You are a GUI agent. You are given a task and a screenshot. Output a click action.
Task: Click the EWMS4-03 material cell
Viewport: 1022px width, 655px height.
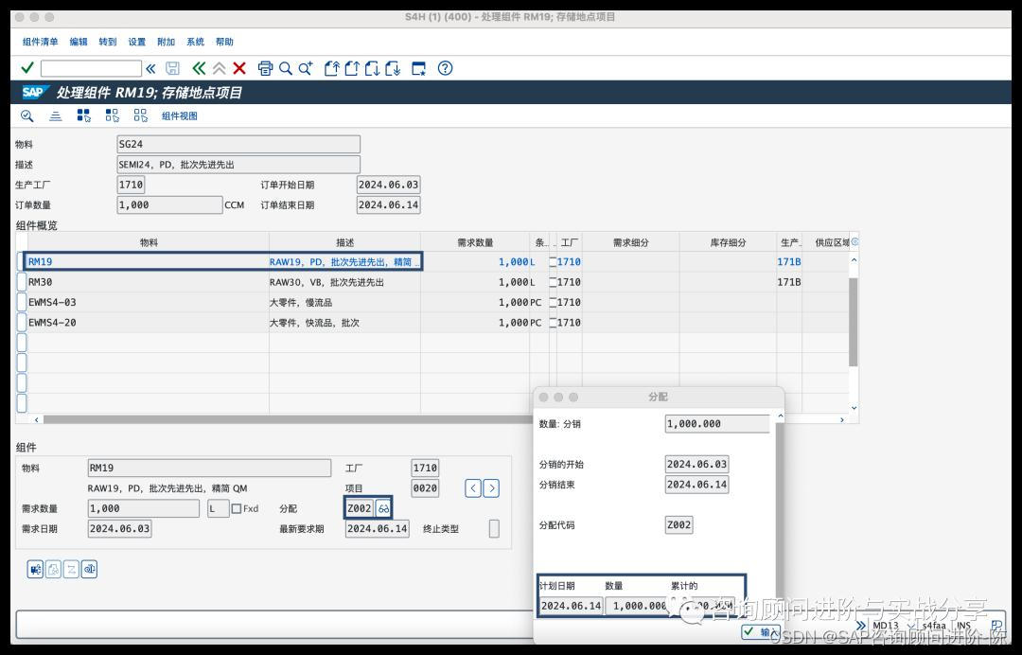(148, 302)
